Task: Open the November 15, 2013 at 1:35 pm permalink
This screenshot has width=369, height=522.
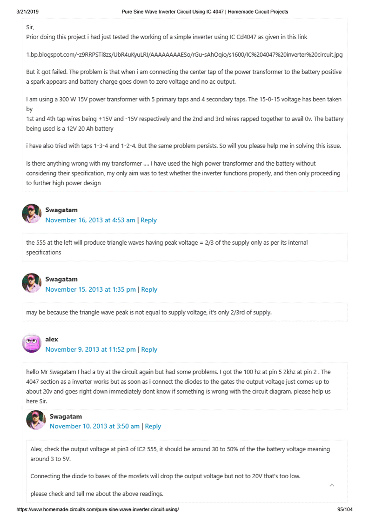Action: click(x=90, y=289)
